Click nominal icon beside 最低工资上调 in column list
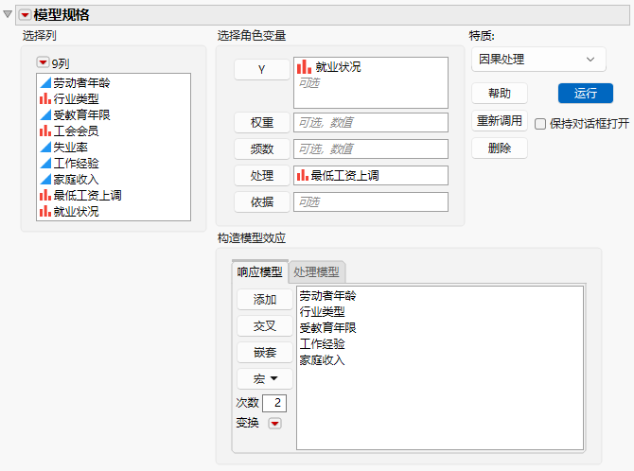 coord(45,195)
